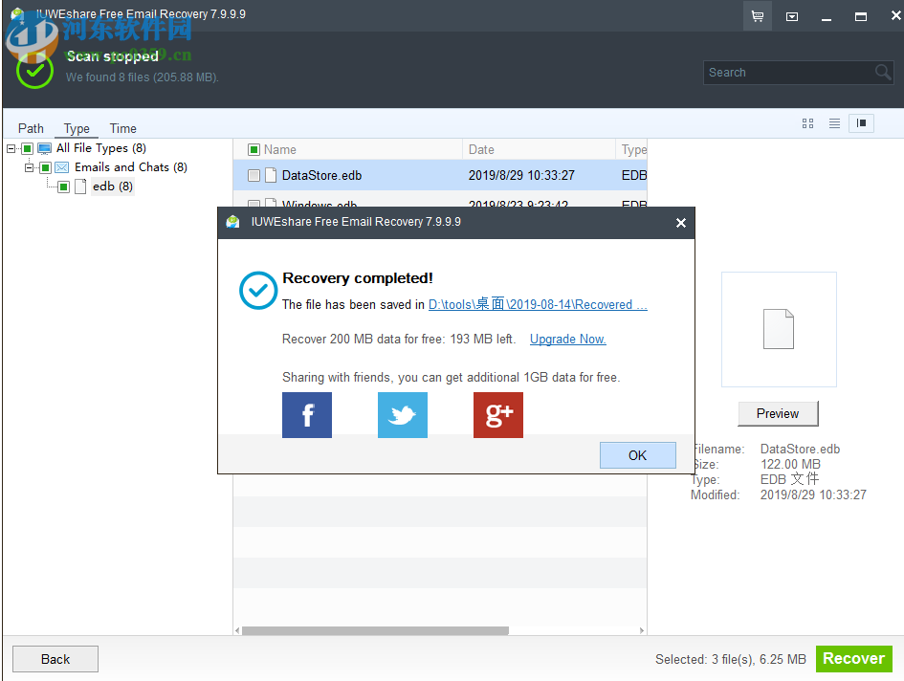
Task: Share via Google+ icon
Action: click(x=497, y=415)
